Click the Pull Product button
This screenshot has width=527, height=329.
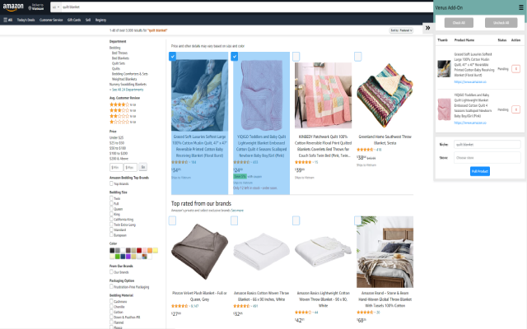[x=480, y=171]
